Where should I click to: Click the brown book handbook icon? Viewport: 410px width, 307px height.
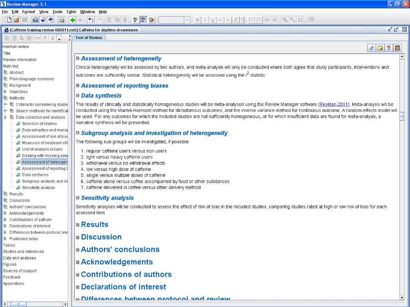click(398, 48)
